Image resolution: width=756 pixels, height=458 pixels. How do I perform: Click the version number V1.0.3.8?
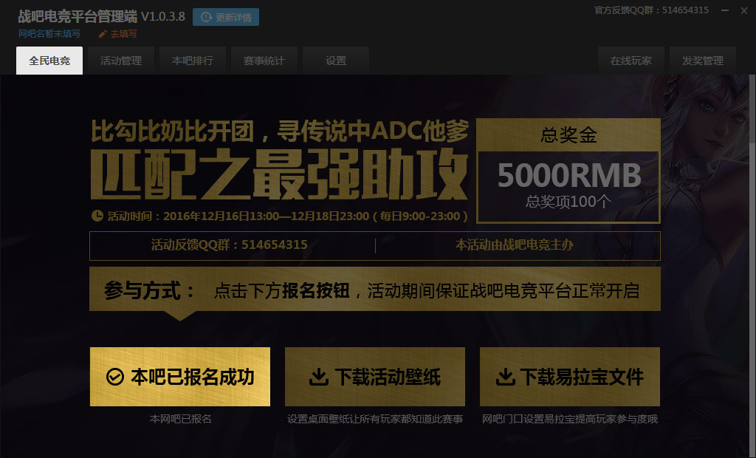pyautogui.click(x=163, y=17)
